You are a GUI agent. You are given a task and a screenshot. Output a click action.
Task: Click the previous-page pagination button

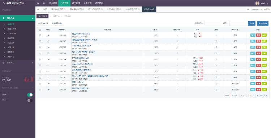pos(244,95)
